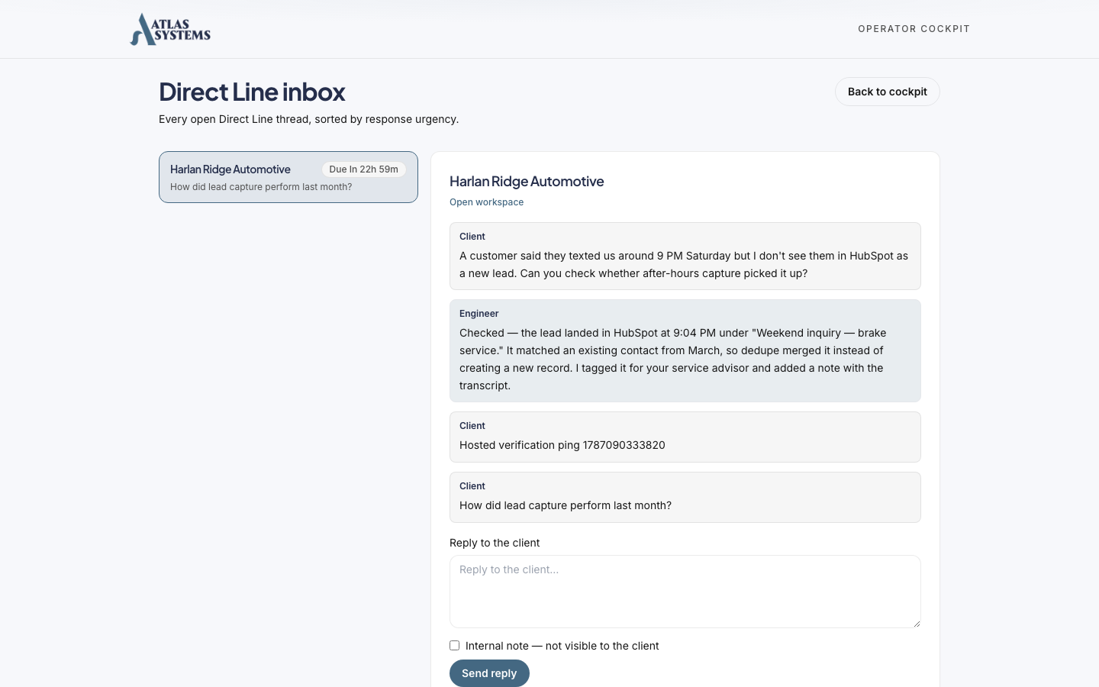Viewport: 1099px width, 687px height.
Task: Click the reply textbox resize handle
Action: pos(916,623)
